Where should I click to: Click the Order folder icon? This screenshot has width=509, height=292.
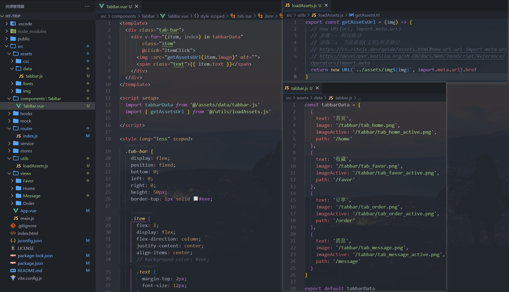coord(19,203)
